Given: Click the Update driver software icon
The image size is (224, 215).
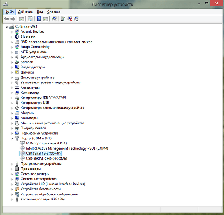Looking at the screenshot, I should pyautogui.click(x=63, y=19).
